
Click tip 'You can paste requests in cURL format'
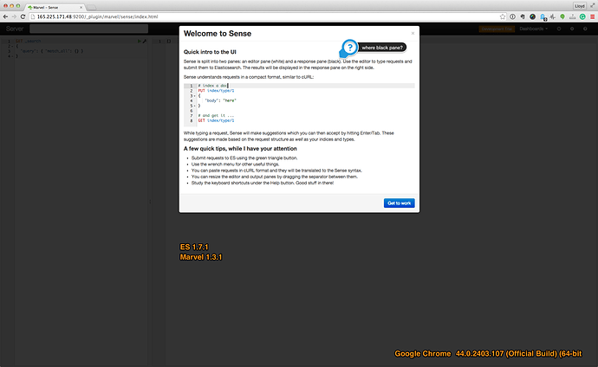point(276,171)
